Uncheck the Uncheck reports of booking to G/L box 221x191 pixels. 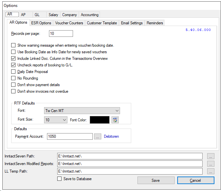13,65
